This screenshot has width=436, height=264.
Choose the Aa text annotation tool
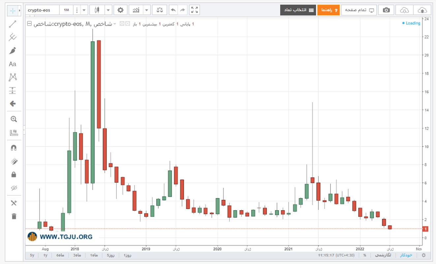[13, 64]
